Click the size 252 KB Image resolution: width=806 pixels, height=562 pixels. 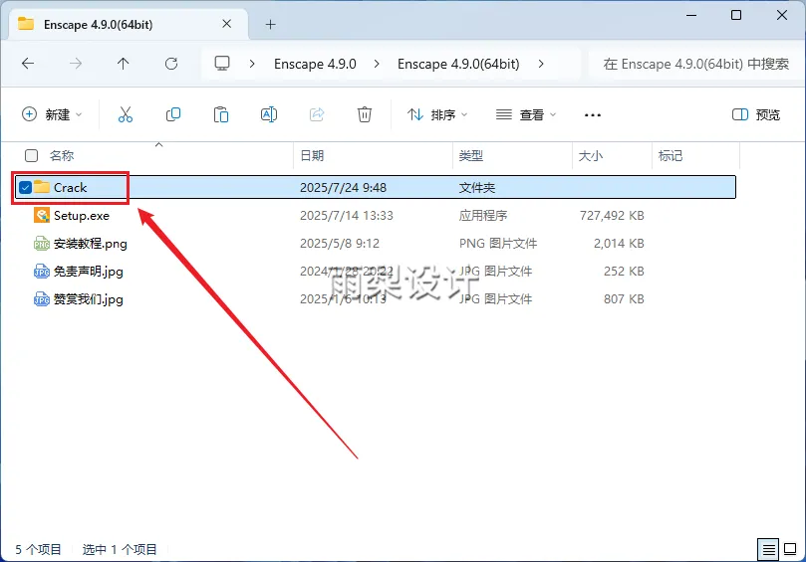(x=624, y=271)
